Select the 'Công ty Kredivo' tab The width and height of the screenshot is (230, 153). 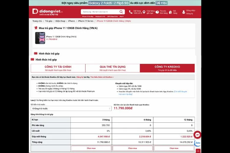tap(167, 68)
